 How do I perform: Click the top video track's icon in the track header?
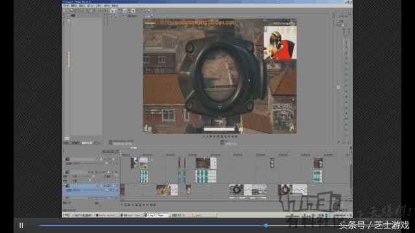tap(67, 159)
